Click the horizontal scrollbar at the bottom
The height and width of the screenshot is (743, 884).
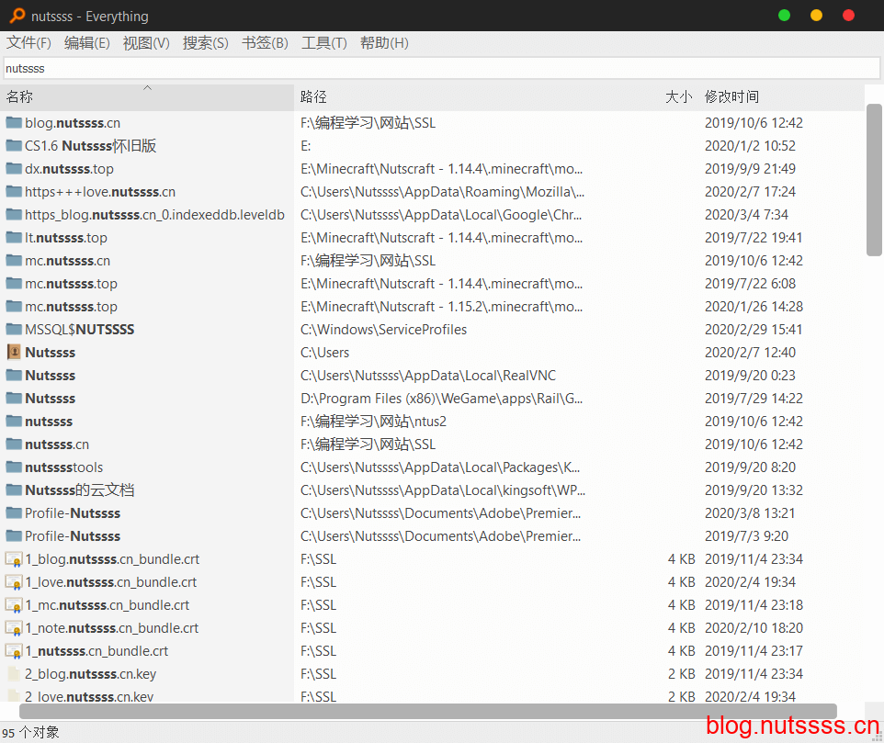click(427, 712)
